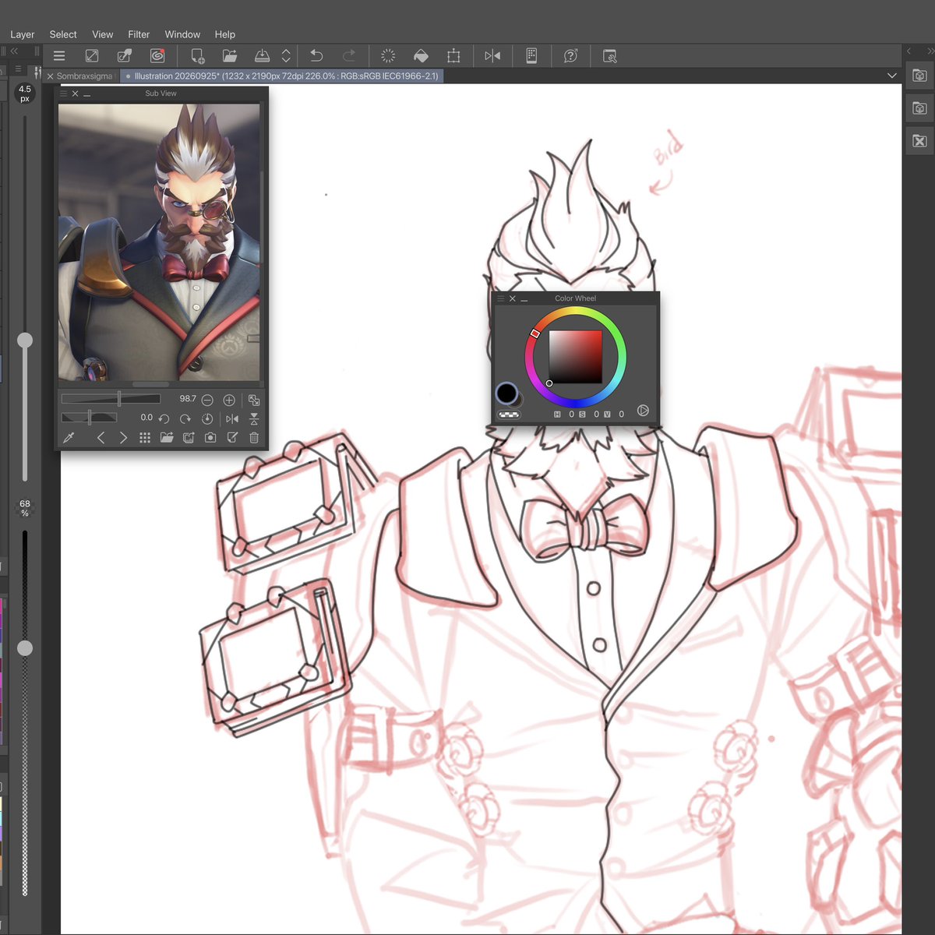Pick a shade in the color square
Screen dimensions: 935x935
pos(576,357)
